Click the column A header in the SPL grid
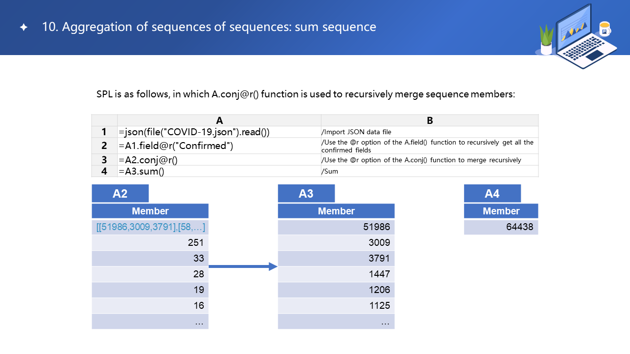Screen dimensions: 630x354 tap(219, 120)
